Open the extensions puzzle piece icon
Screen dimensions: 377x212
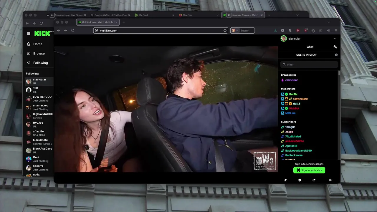pyautogui.click(x=313, y=30)
